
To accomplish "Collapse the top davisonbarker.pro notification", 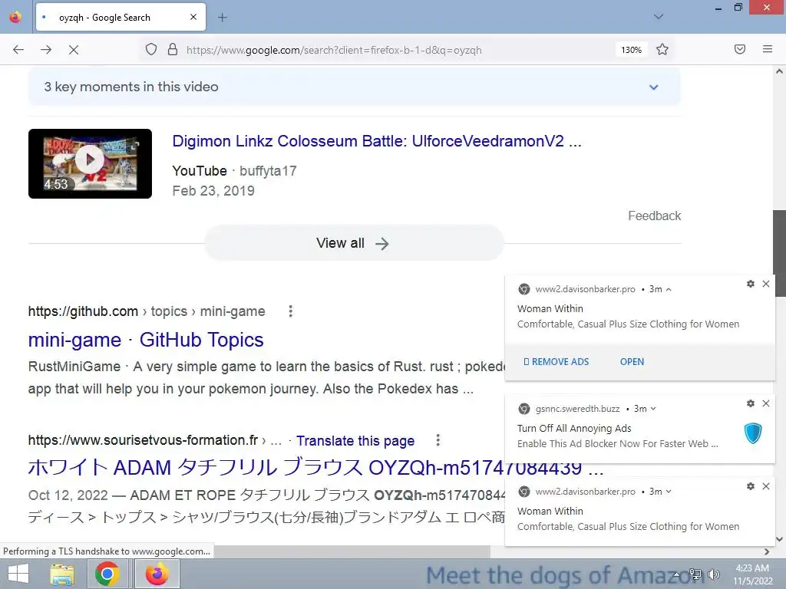I will pyautogui.click(x=669, y=289).
